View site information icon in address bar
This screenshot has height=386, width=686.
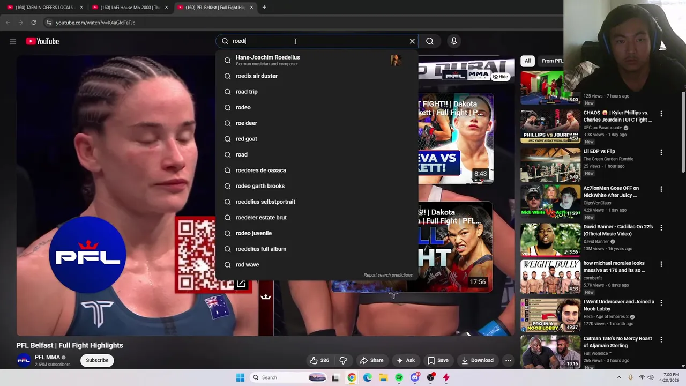click(x=49, y=23)
